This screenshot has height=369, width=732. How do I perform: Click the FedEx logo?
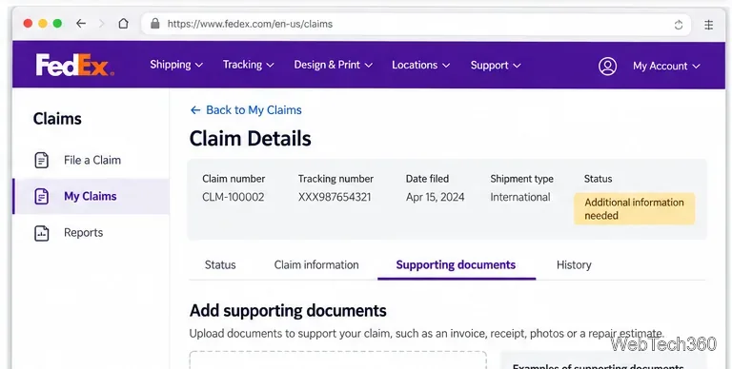coord(74,65)
